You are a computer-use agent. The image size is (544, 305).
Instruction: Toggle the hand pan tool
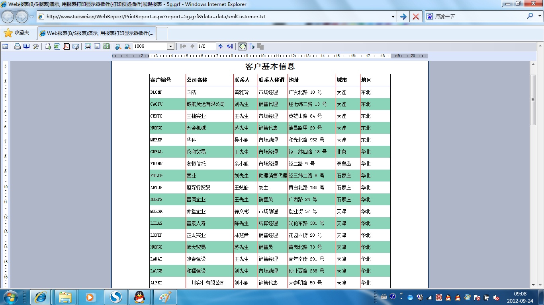pyautogui.click(x=242, y=46)
